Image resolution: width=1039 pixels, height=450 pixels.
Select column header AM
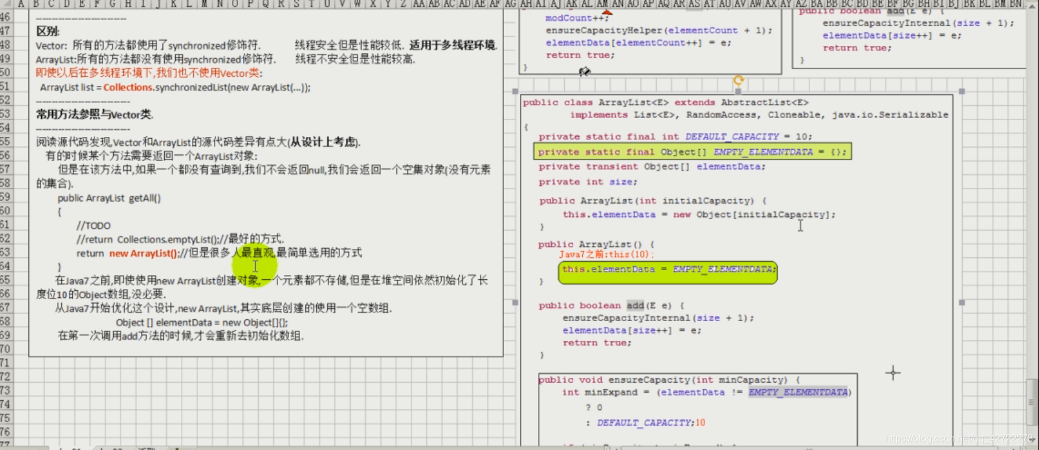pyautogui.click(x=602, y=4)
